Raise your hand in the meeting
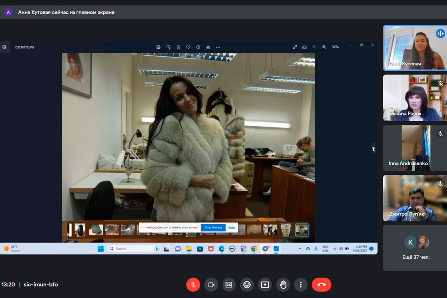Screen dimensions: 447x298 (283, 285)
